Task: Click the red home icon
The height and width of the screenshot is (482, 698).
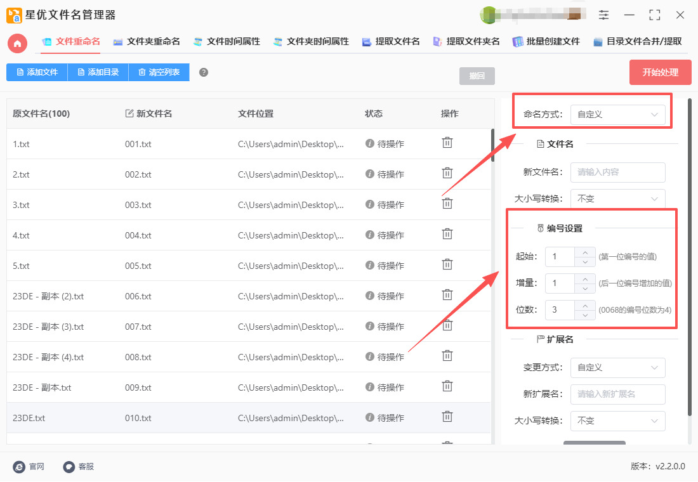Action: [x=17, y=43]
